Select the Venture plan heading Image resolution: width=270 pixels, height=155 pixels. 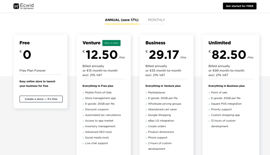(91, 43)
